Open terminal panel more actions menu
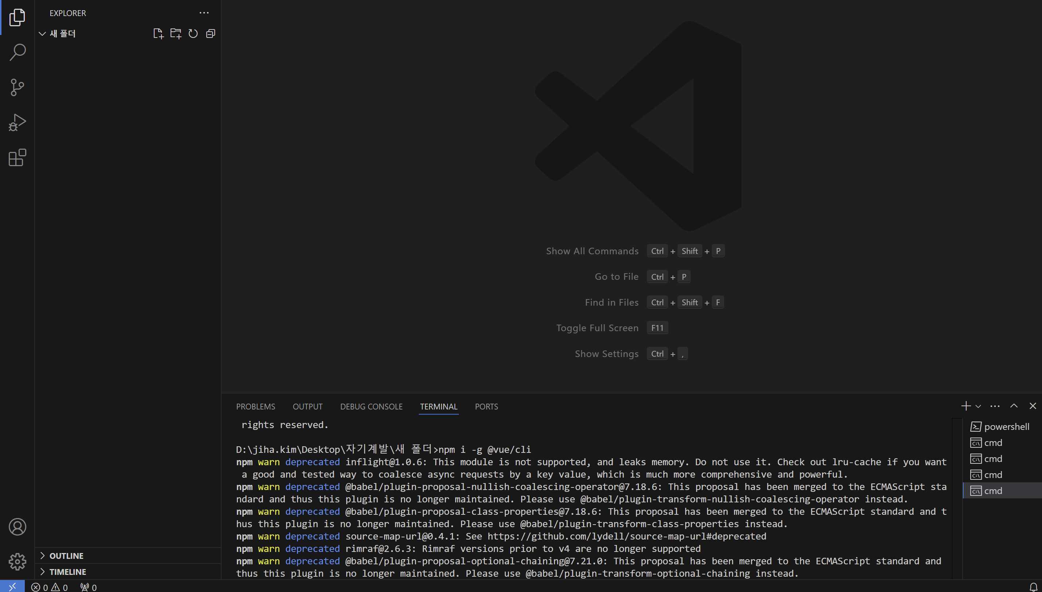The image size is (1042, 592). tap(995, 406)
